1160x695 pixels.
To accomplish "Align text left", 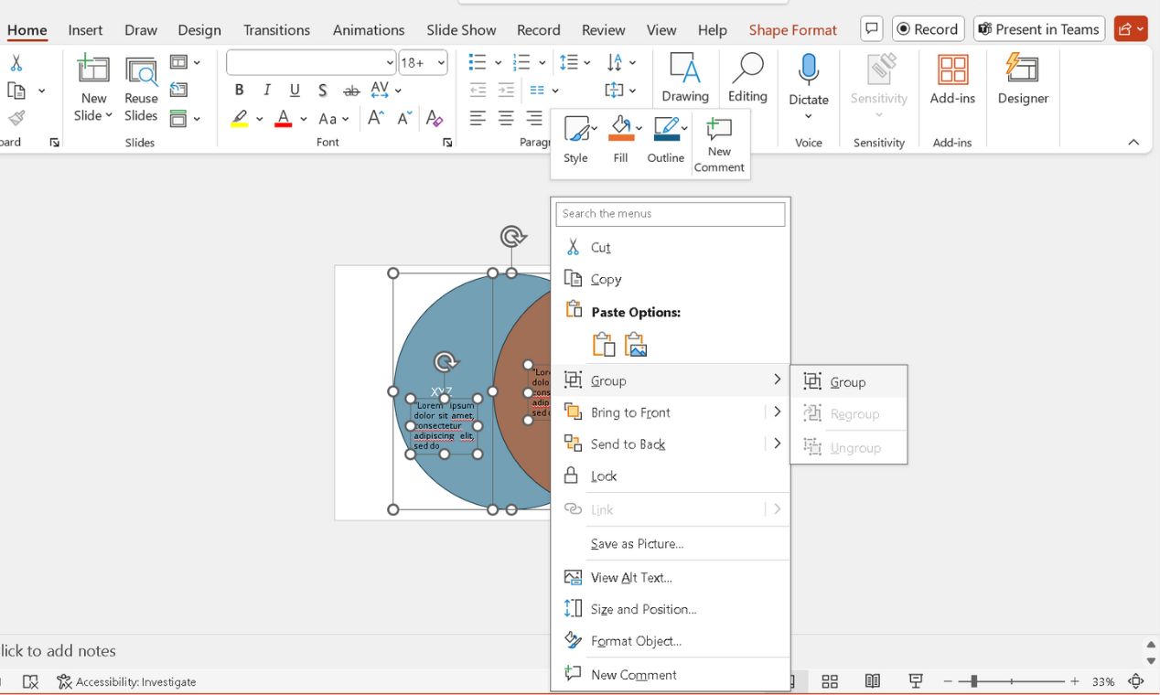I will pos(478,119).
